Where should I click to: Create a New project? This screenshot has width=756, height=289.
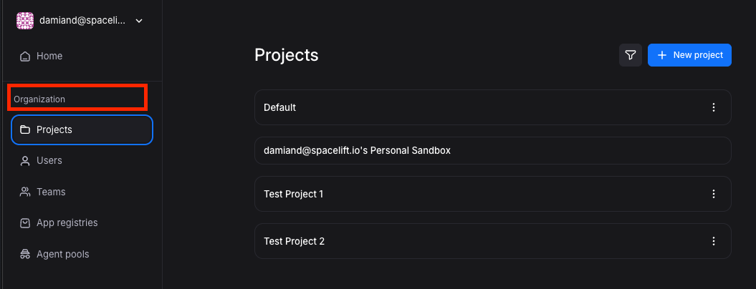click(689, 55)
